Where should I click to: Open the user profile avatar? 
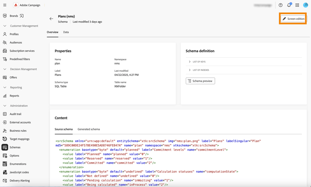(306, 5)
